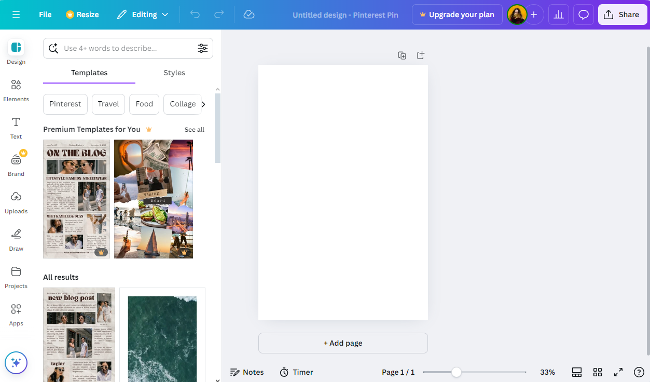The height and width of the screenshot is (382, 650).
Task: Expand the Editing mode dropdown
Action: pos(143,15)
